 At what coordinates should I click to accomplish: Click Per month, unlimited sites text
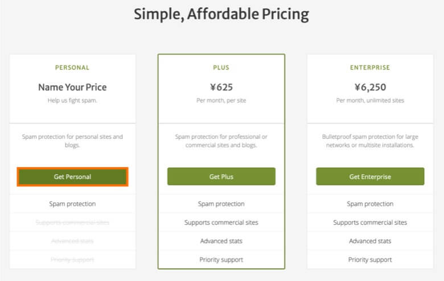coord(370,101)
